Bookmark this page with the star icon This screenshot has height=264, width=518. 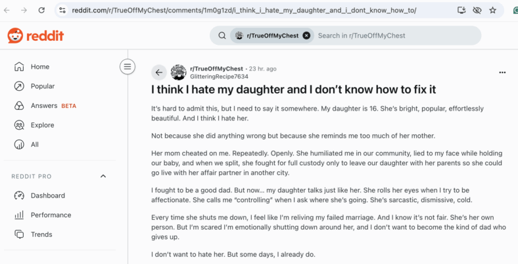(492, 11)
